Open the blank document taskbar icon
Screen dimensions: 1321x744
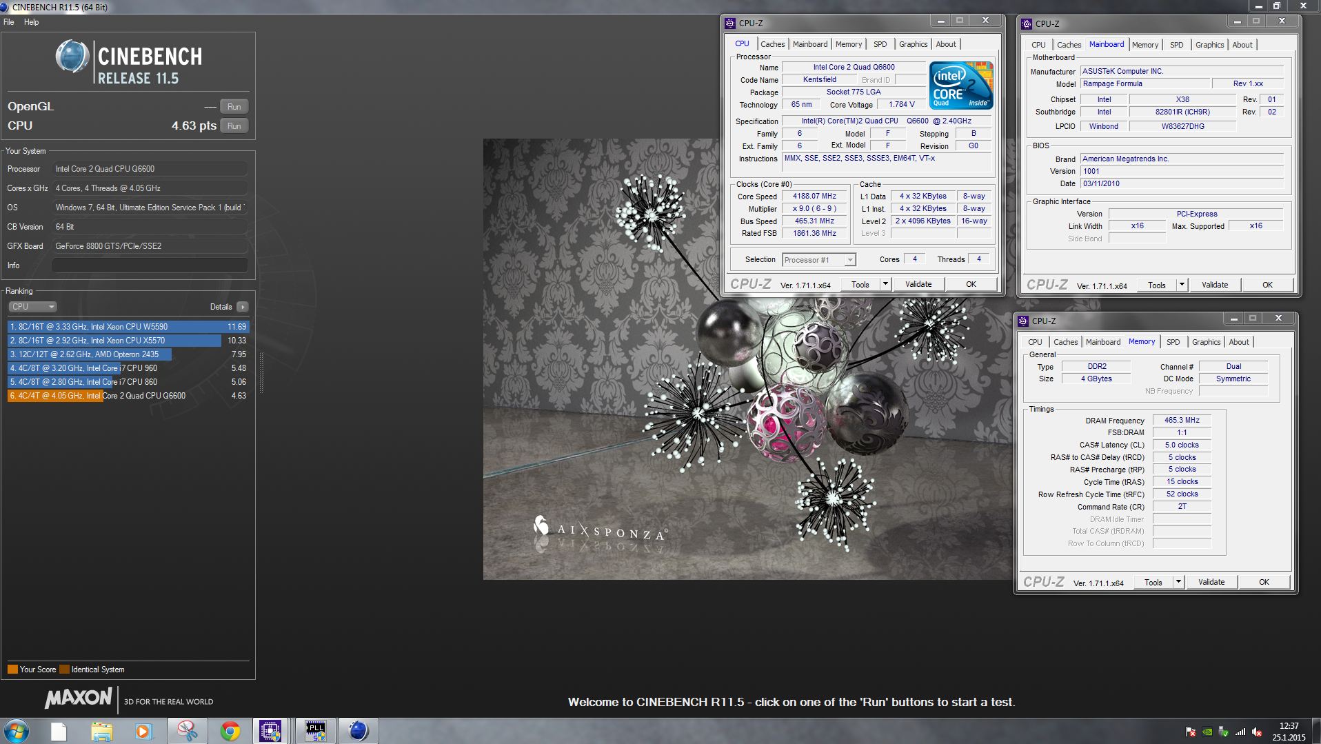(59, 731)
